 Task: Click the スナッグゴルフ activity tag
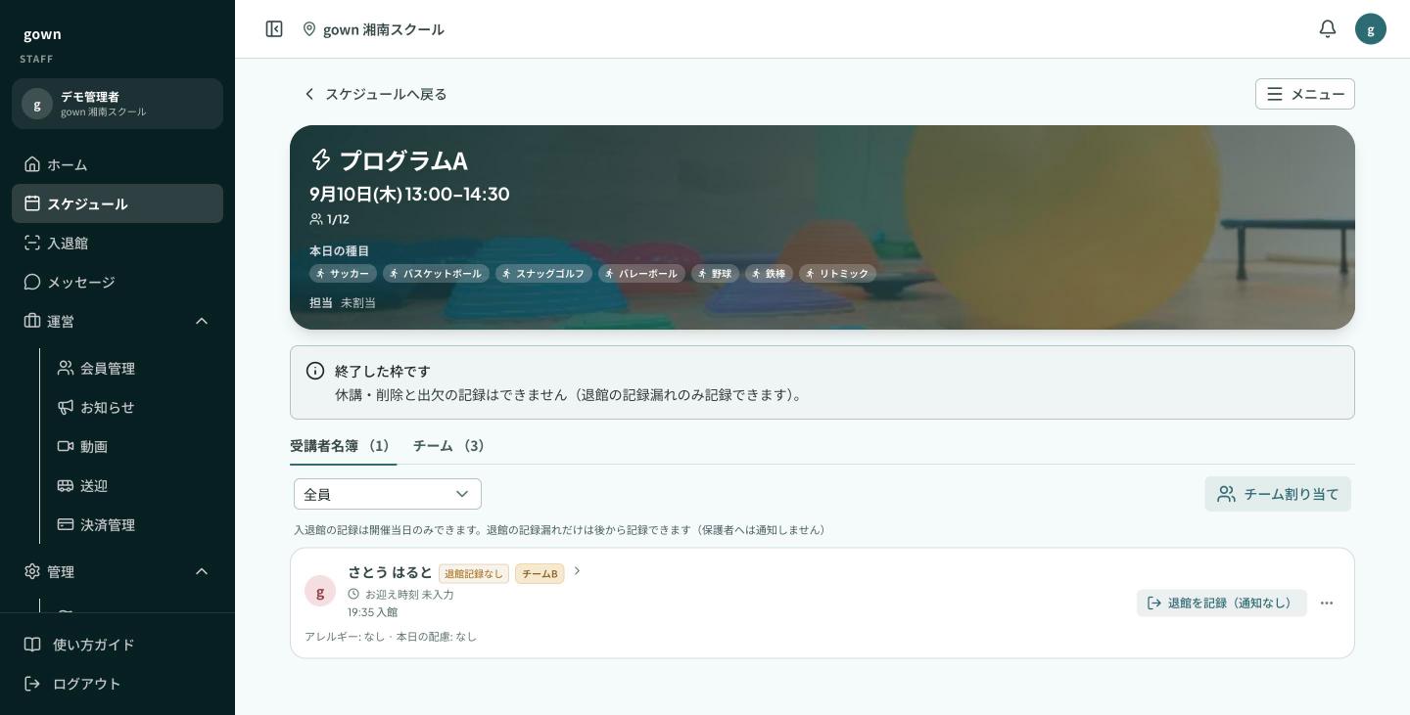[x=543, y=274]
